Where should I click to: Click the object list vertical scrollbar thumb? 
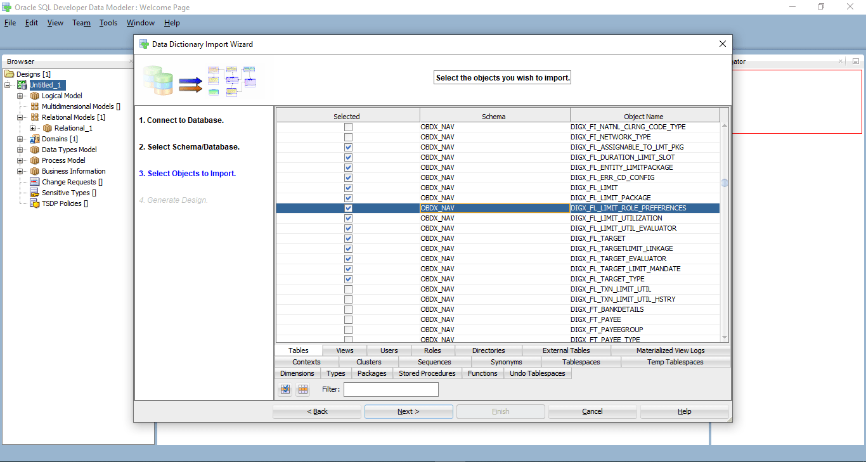(x=725, y=183)
